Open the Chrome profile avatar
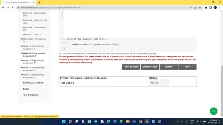The width and height of the screenshot is (223, 125). click(215, 8)
